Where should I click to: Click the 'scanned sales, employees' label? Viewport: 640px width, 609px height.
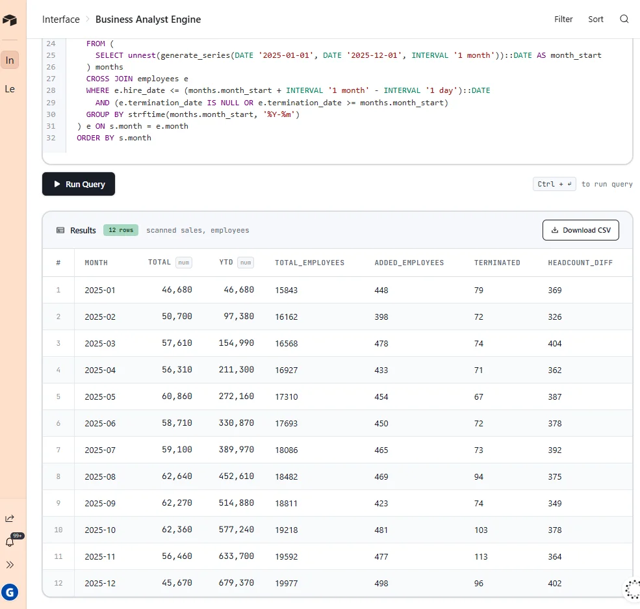[198, 230]
